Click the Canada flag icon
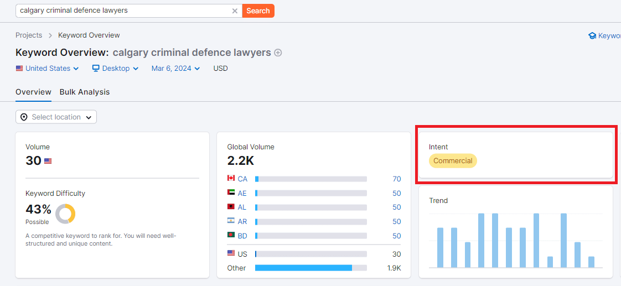621x286 pixels. (x=231, y=178)
